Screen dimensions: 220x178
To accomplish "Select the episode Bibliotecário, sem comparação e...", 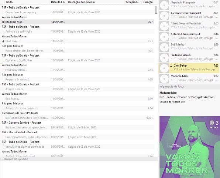I will (77, 127).
